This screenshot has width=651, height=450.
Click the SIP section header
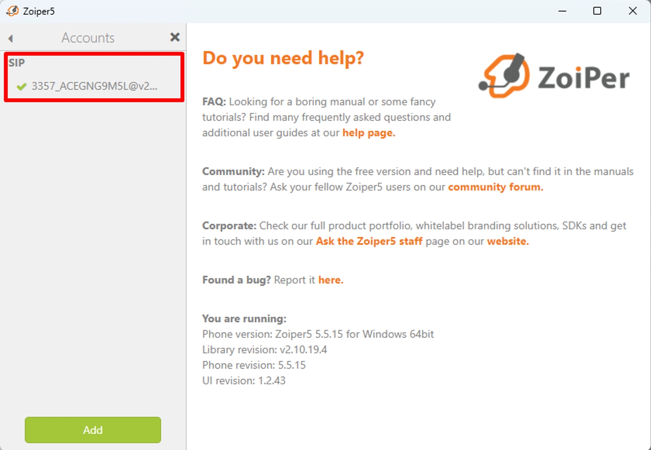(17, 63)
